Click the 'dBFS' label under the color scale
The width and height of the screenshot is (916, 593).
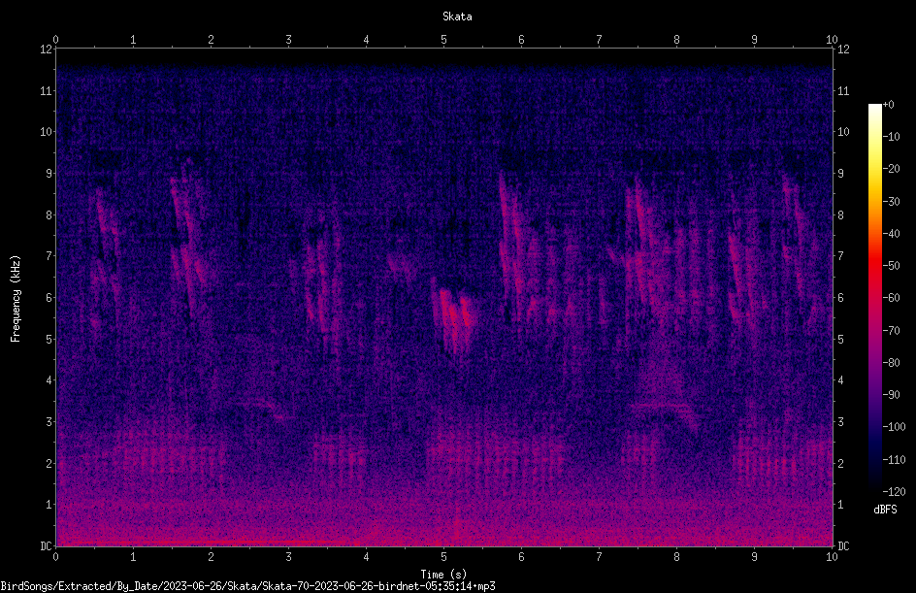[x=885, y=510]
